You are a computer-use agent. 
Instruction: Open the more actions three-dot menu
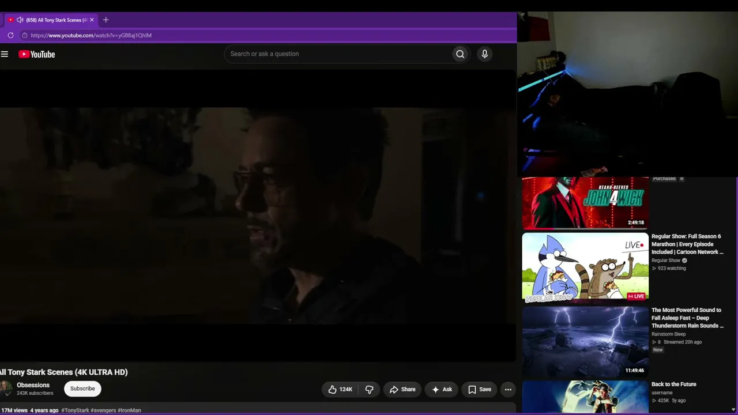click(508, 390)
